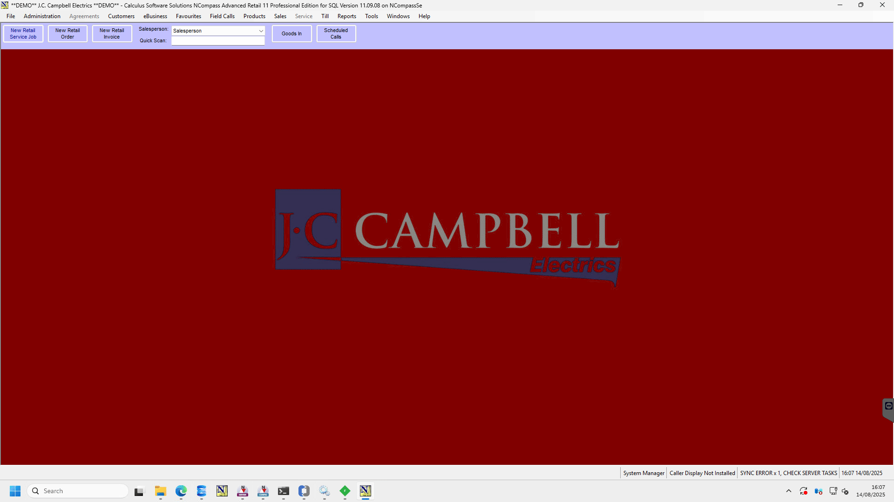Open the Field Calls menu

(x=222, y=16)
